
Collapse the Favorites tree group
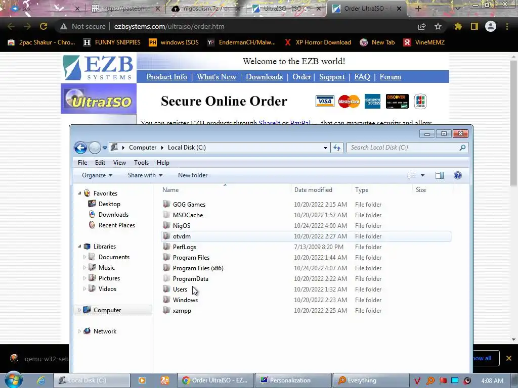79,193
